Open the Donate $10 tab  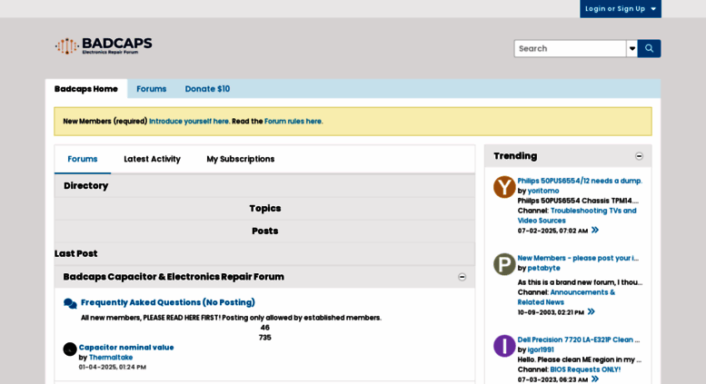pyautogui.click(x=207, y=89)
